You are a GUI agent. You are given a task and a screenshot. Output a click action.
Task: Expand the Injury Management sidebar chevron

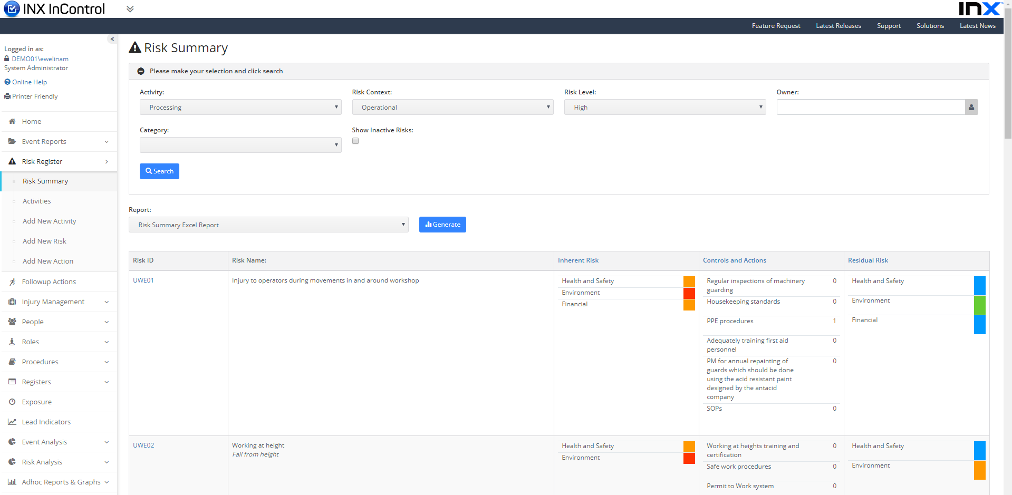107,302
